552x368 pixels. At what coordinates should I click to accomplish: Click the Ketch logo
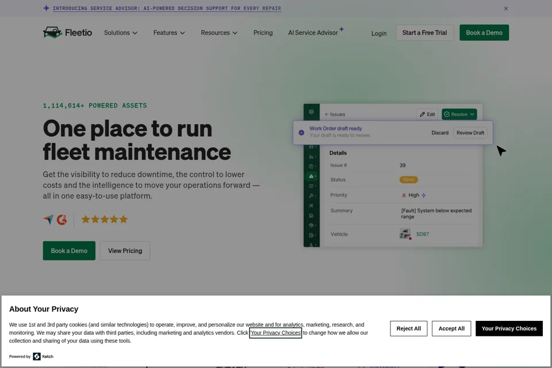point(43,356)
